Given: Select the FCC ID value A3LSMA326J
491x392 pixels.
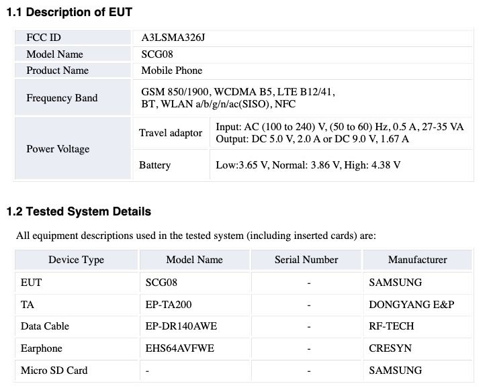Looking at the screenshot, I should [x=173, y=37].
